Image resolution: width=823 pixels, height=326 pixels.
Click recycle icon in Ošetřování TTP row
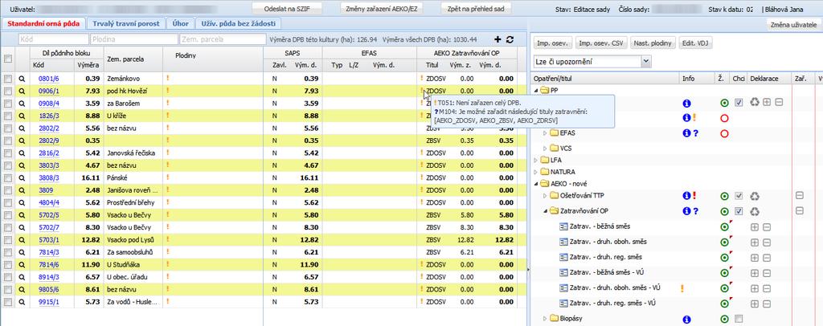(x=754, y=196)
